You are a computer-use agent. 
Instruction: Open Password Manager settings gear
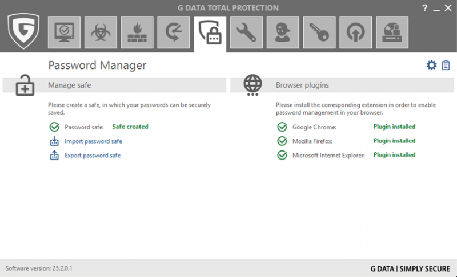coord(431,66)
